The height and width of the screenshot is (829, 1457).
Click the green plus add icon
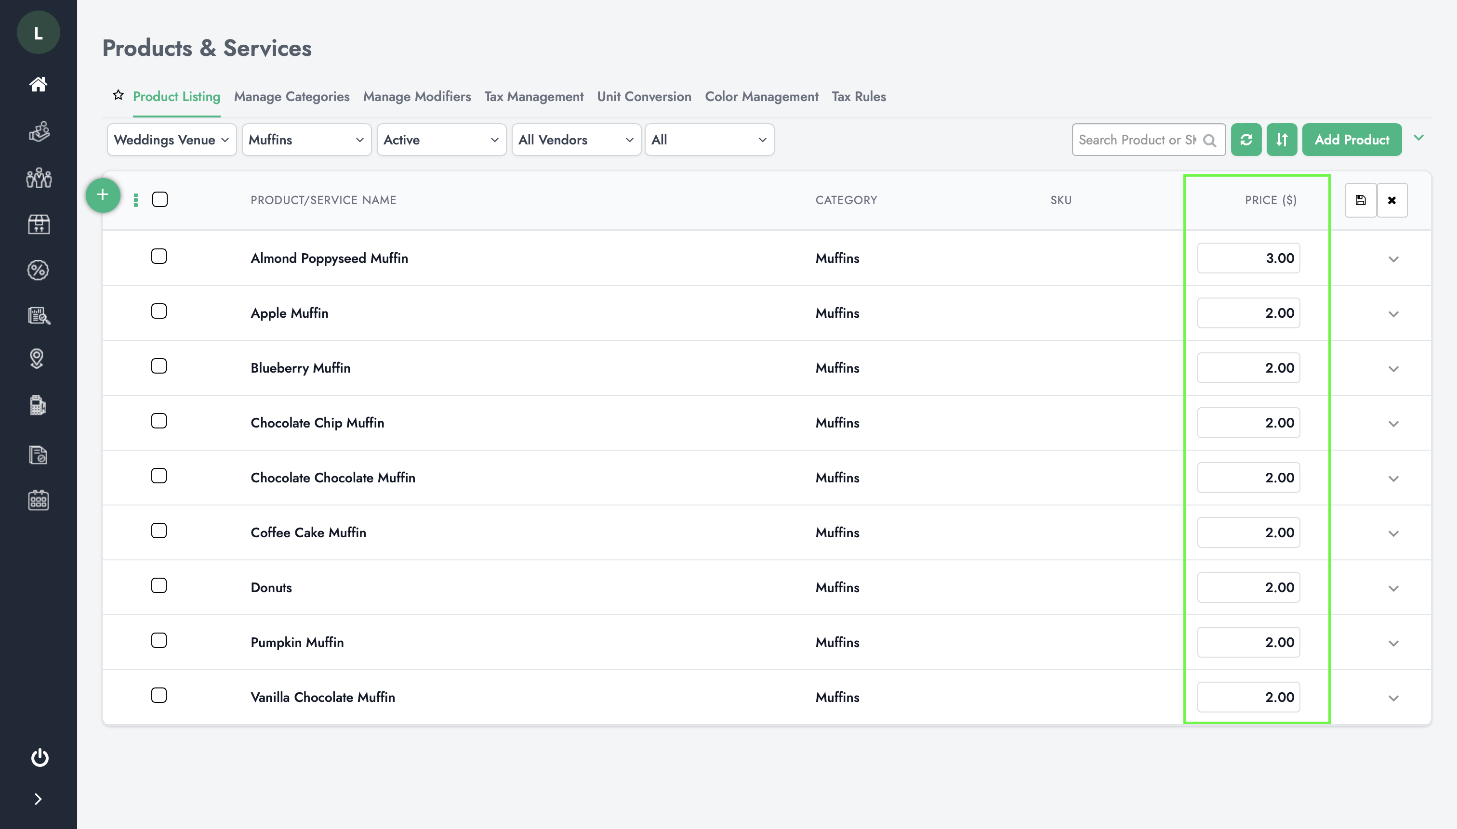click(x=101, y=194)
